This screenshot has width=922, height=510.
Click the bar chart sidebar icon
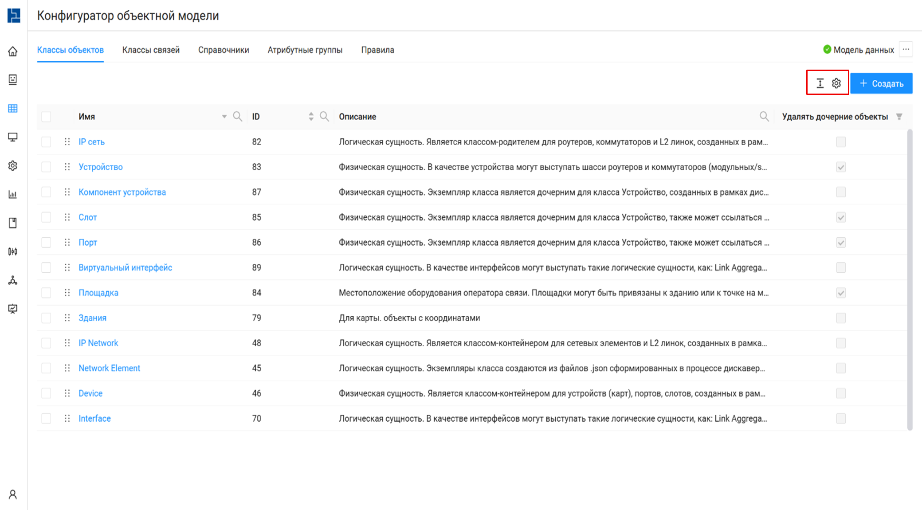(13, 194)
